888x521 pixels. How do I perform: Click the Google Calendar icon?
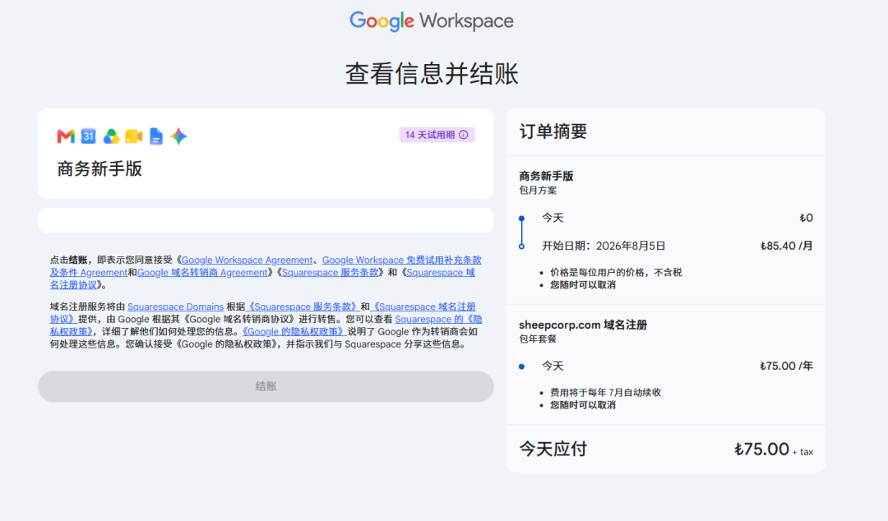pyautogui.click(x=88, y=136)
